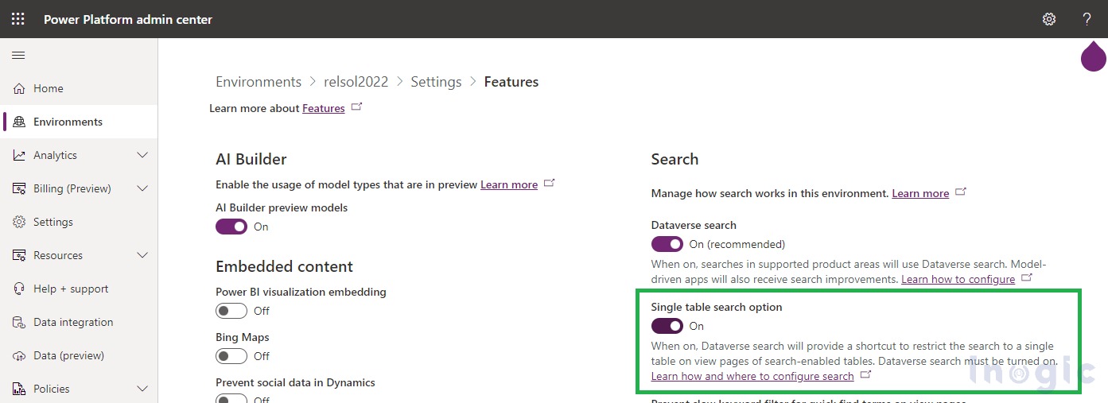
Task: Open the Features learn more link
Action: click(324, 108)
